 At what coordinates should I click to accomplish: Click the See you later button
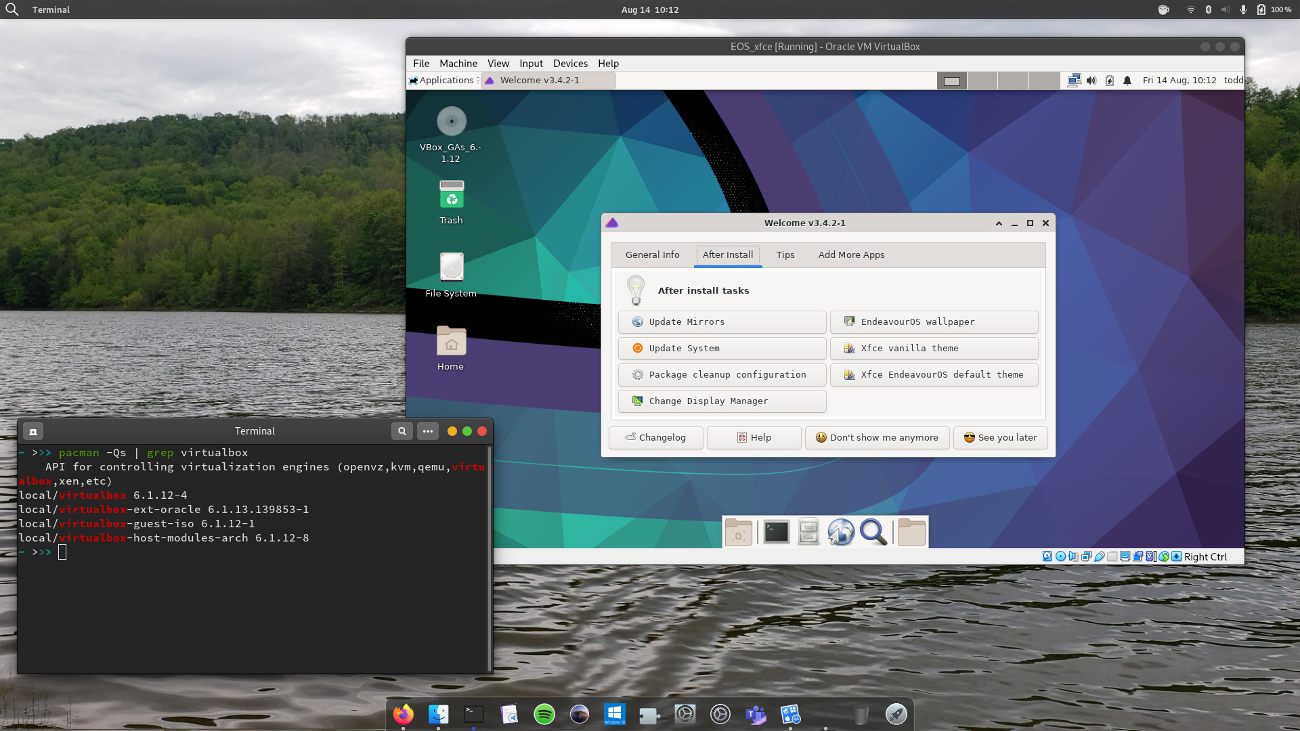pyautogui.click(x=1001, y=438)
